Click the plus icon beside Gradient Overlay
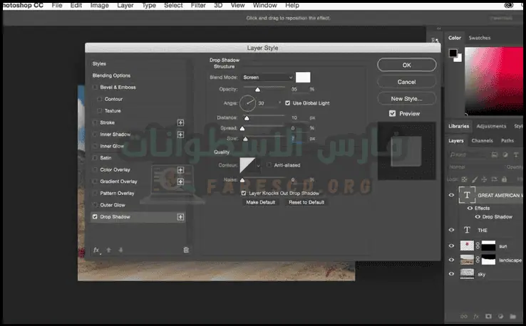 click(x=180, y=182)
